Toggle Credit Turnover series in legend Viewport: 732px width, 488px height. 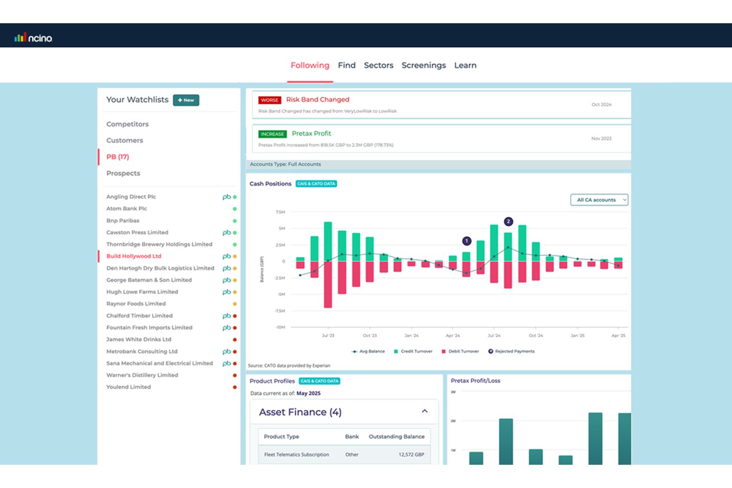(x=413, y=352)
